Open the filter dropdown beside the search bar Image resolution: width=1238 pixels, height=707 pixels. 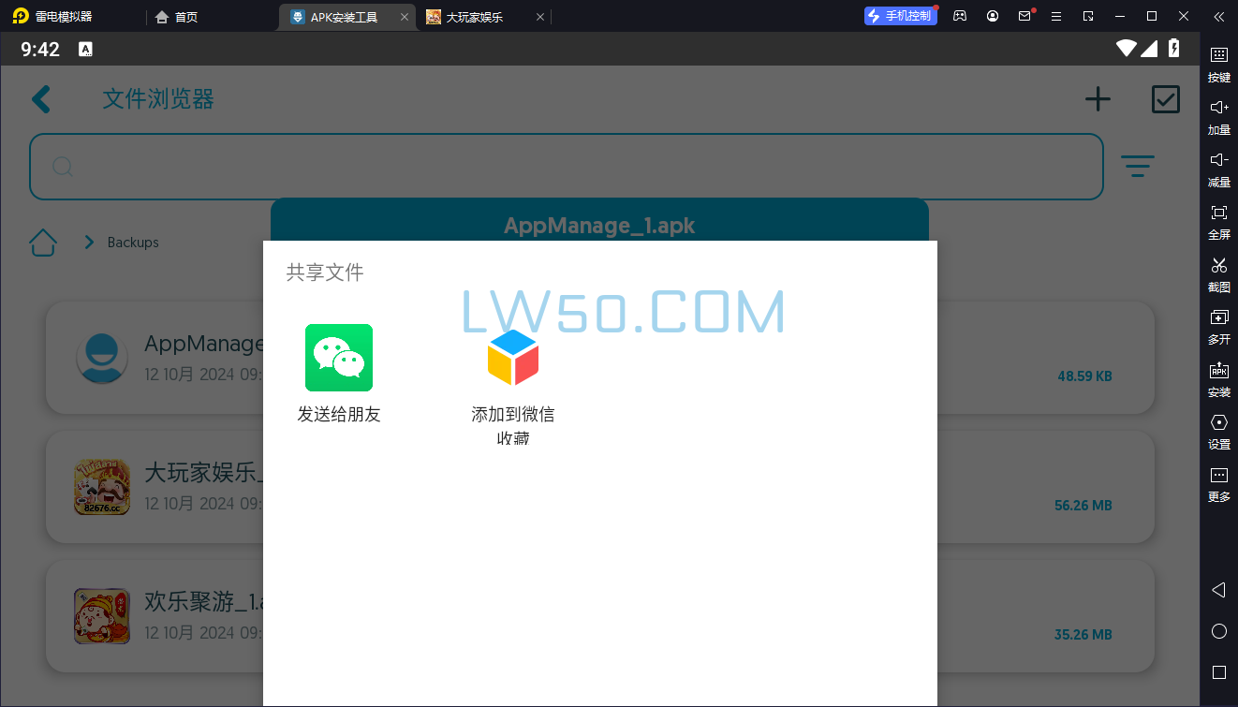[x=1138, y=166]
